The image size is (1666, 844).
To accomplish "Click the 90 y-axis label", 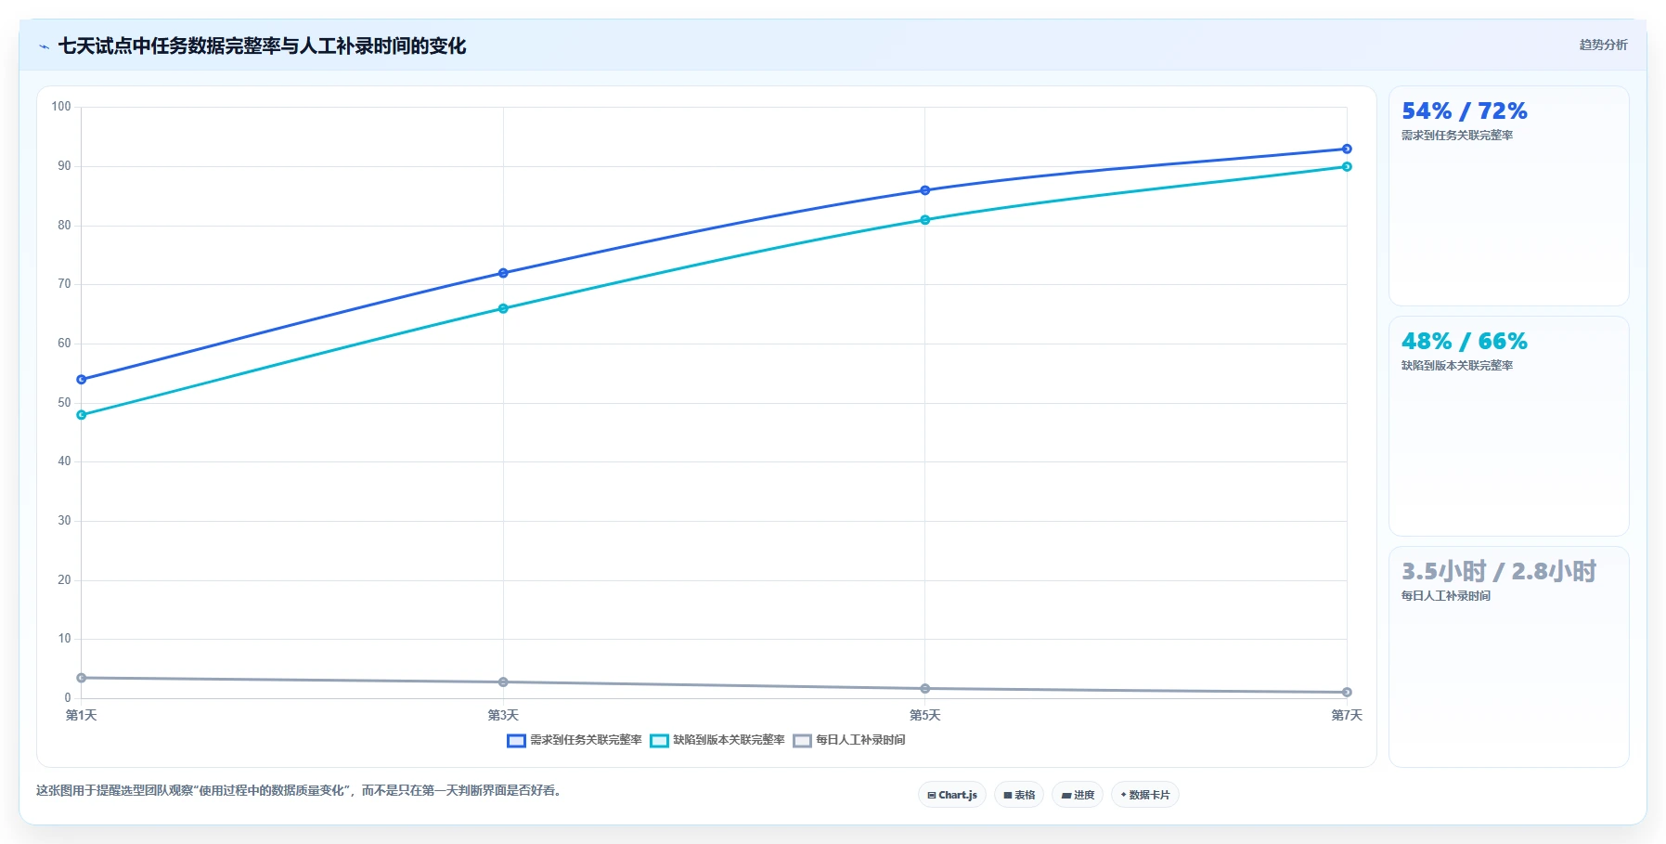I will [x=64, y=166].
